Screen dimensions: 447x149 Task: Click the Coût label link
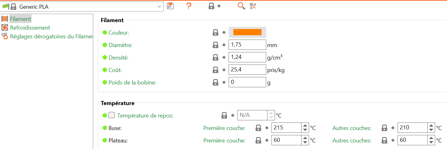click(115, 70)
